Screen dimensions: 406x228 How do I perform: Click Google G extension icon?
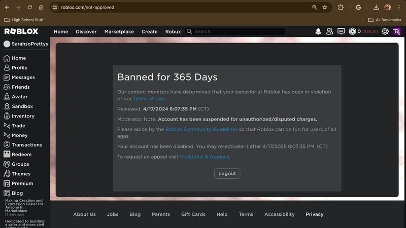(x=358, y=7)
